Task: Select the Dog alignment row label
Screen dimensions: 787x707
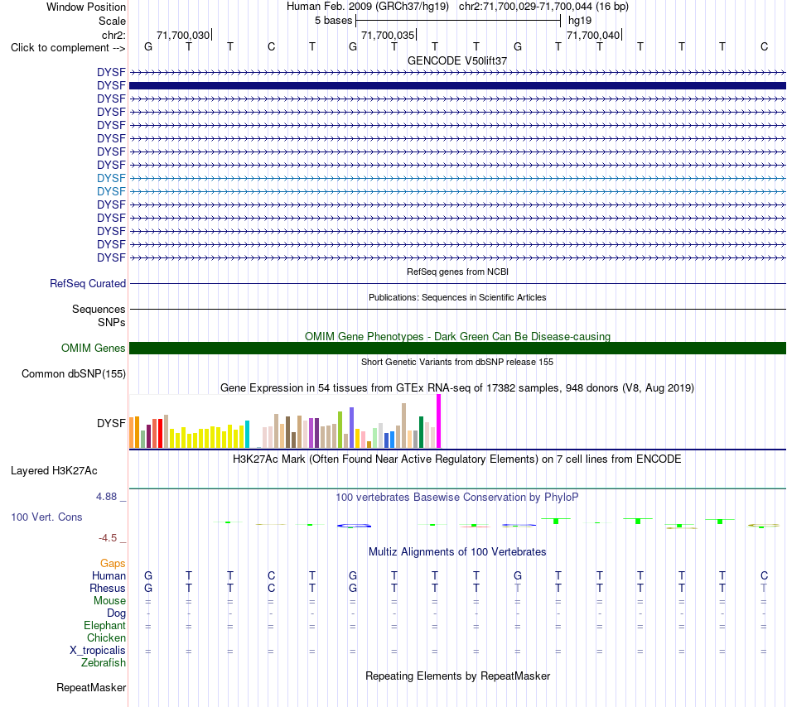Action: pos(117,613)
